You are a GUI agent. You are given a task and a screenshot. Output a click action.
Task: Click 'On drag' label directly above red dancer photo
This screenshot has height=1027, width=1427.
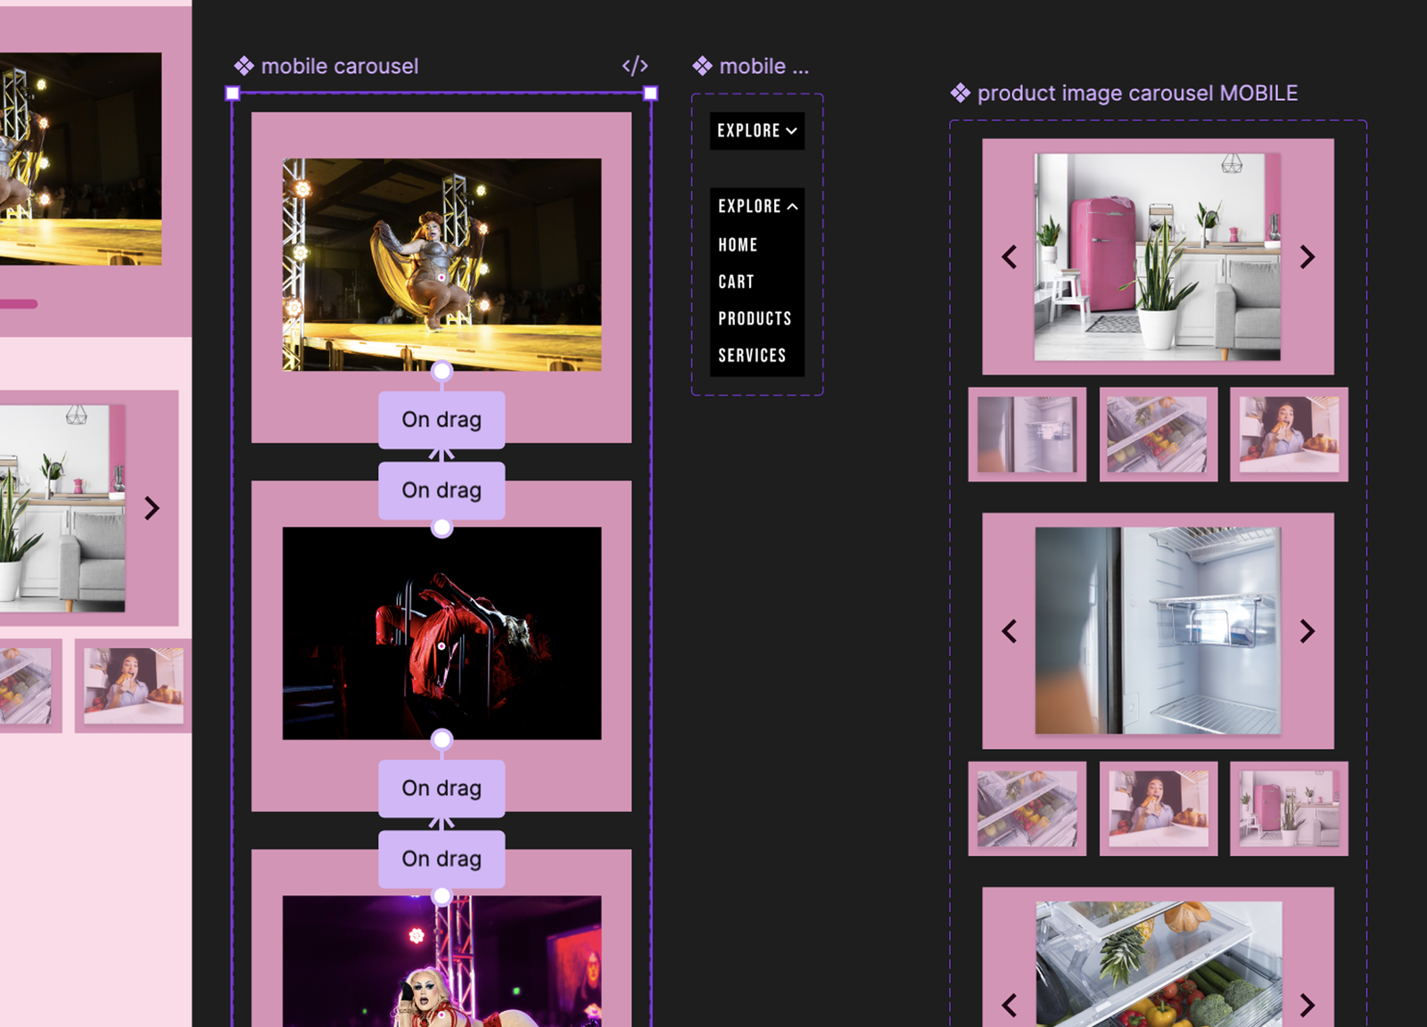[x=441, y=490]
